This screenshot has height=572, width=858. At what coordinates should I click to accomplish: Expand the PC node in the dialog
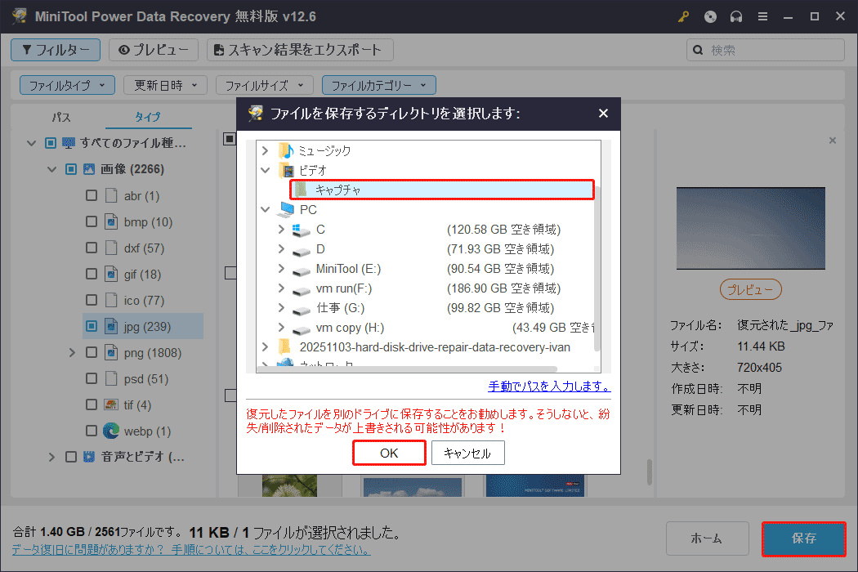264,208
